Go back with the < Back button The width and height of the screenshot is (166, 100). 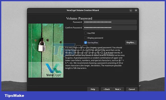107,89
